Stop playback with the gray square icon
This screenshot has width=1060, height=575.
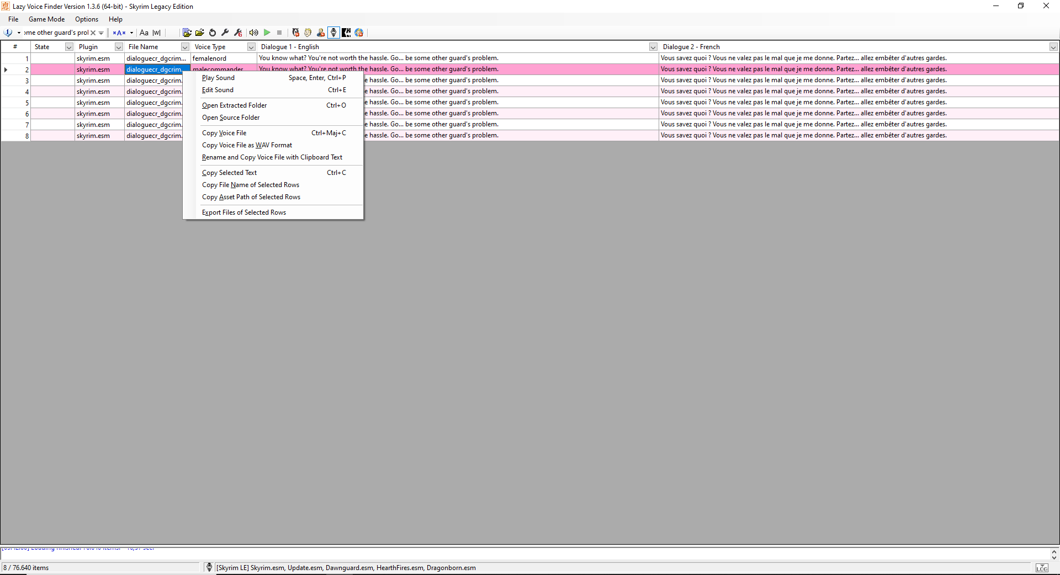pyautogui.click(x=279, y=33)
